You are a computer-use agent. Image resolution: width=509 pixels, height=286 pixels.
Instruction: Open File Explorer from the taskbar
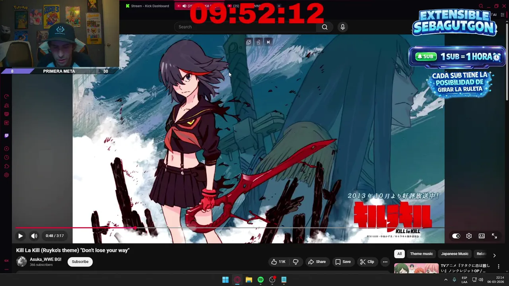[249, 280]
